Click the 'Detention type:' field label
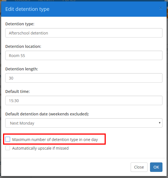The height and width of the screenshot is (178, 168). [x=20, y=24]
